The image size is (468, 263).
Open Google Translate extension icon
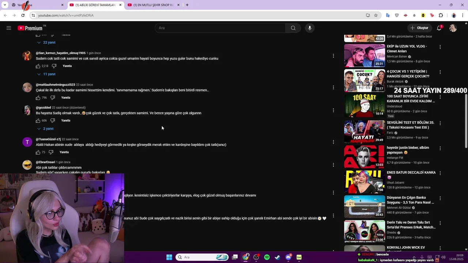(x=388, y=15)
